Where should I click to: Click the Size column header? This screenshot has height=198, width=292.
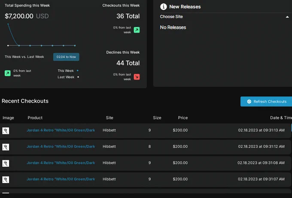click(157, 118)
